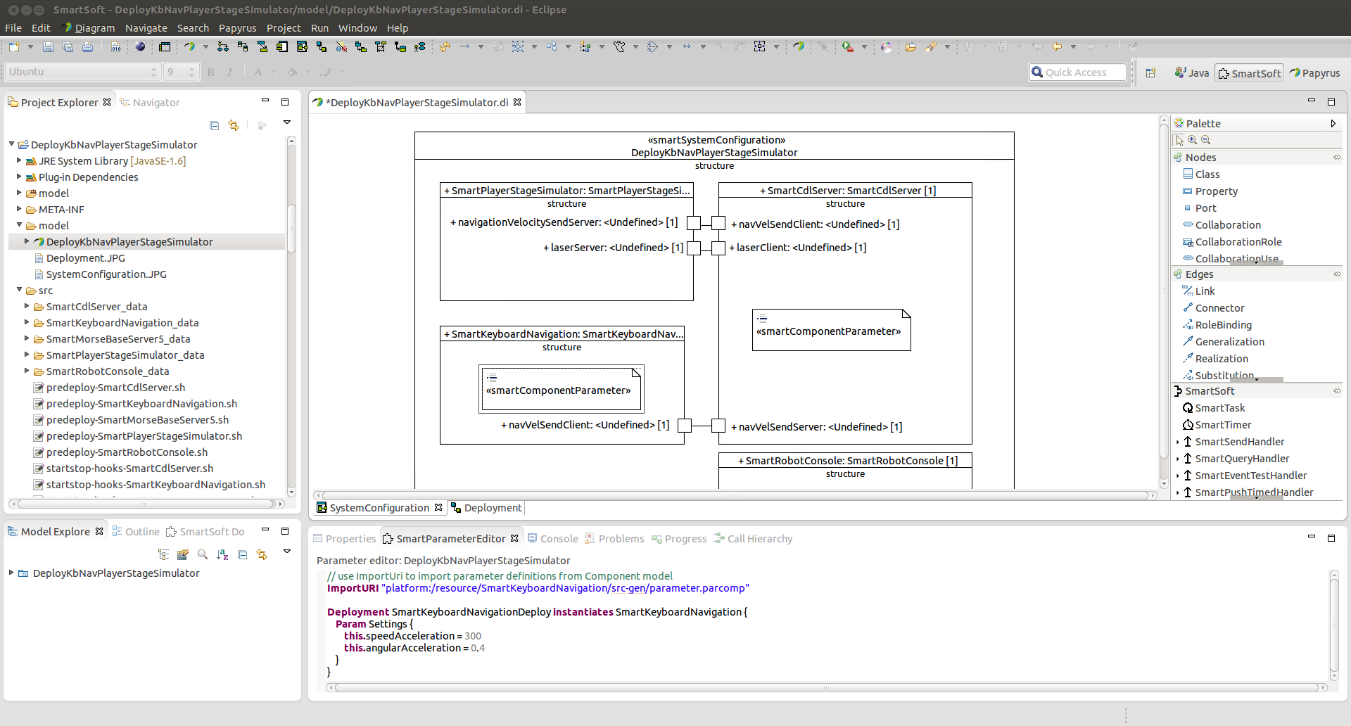
Task: Switch to the Deployment diagram tab
Action: click(x=486, y=508)
